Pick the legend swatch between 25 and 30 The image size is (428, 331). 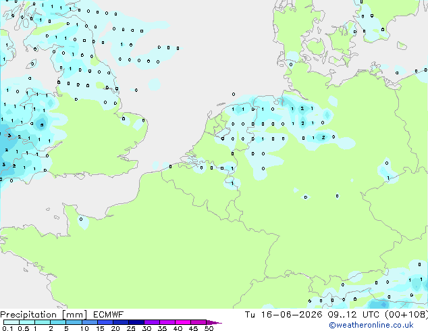136,322
